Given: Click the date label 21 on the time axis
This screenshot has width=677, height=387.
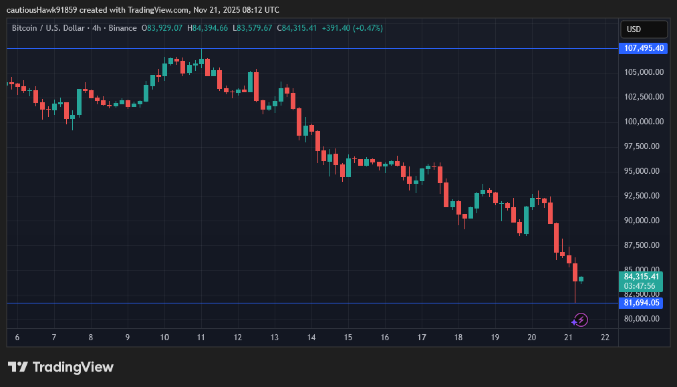Looking at the screenshot, I should click(567, 338).
